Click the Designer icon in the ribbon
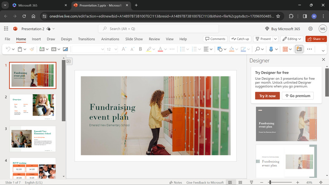The width and height of the screenshot is (329, 185). point(299,49)
